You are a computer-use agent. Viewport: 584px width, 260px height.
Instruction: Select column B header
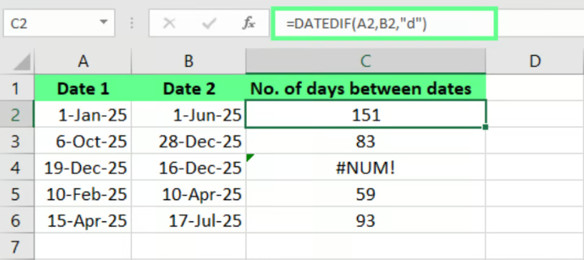click(189, 61)
